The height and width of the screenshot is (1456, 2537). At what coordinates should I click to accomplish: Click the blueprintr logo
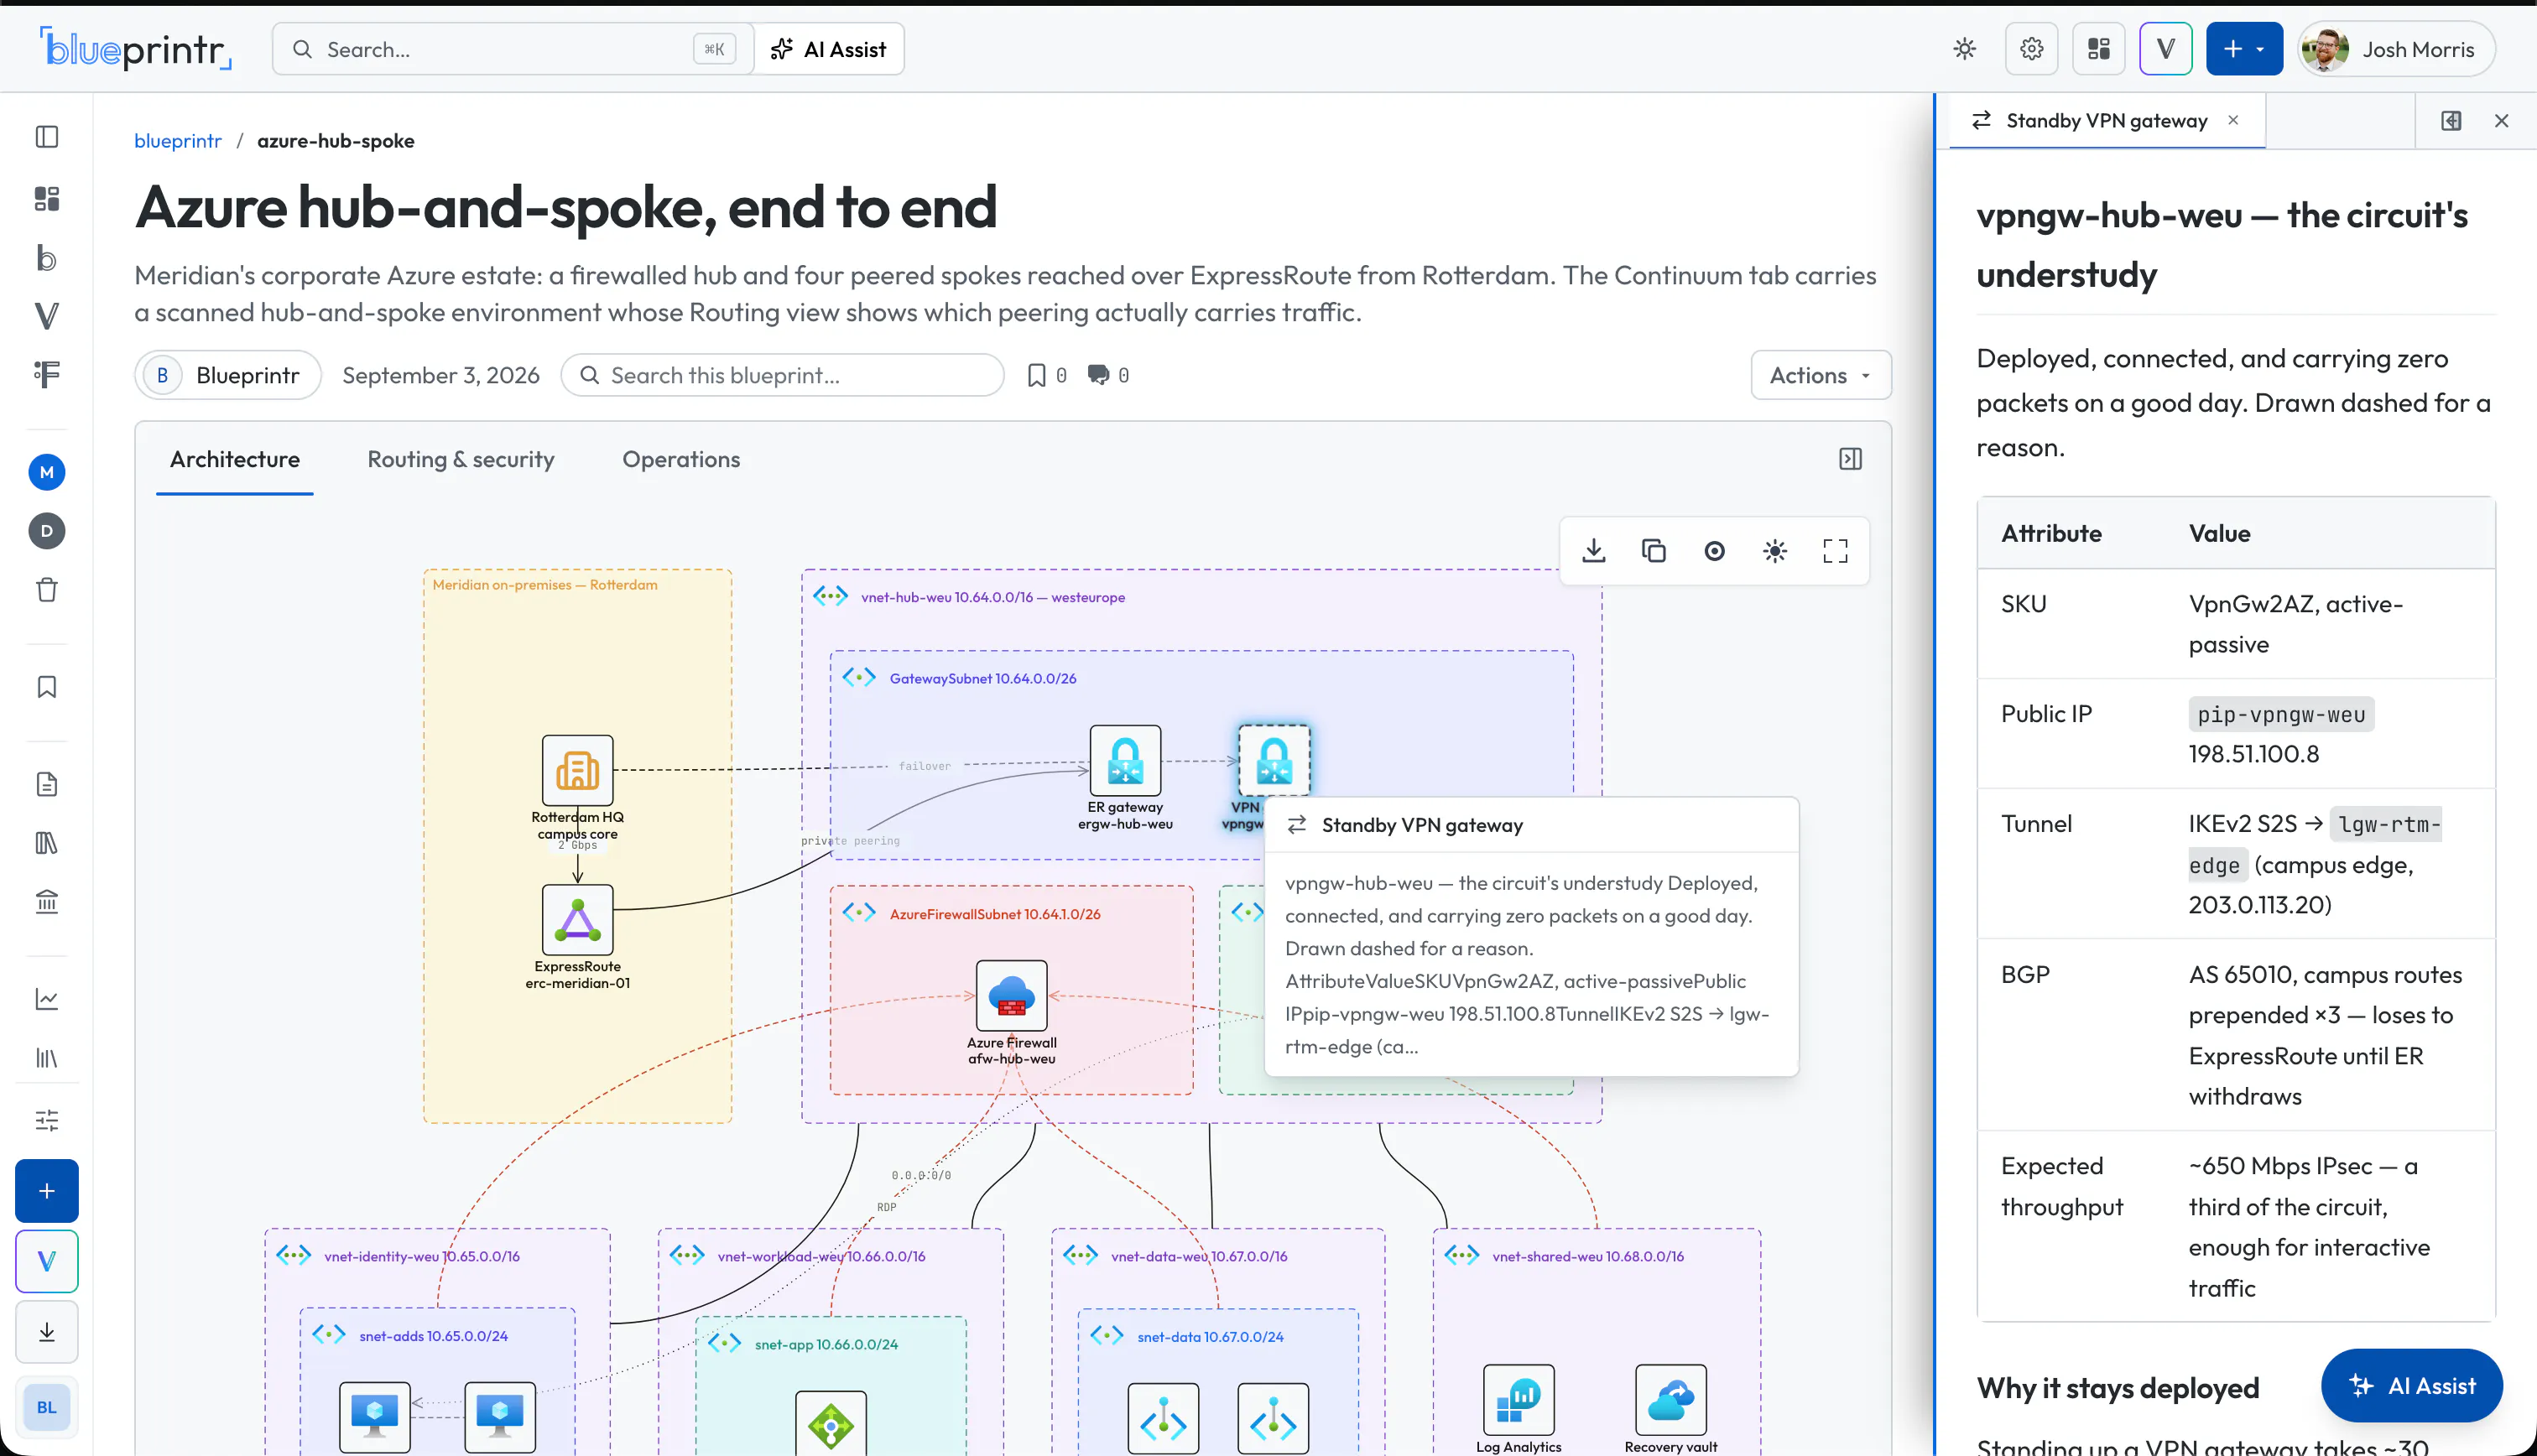[136, 49]
